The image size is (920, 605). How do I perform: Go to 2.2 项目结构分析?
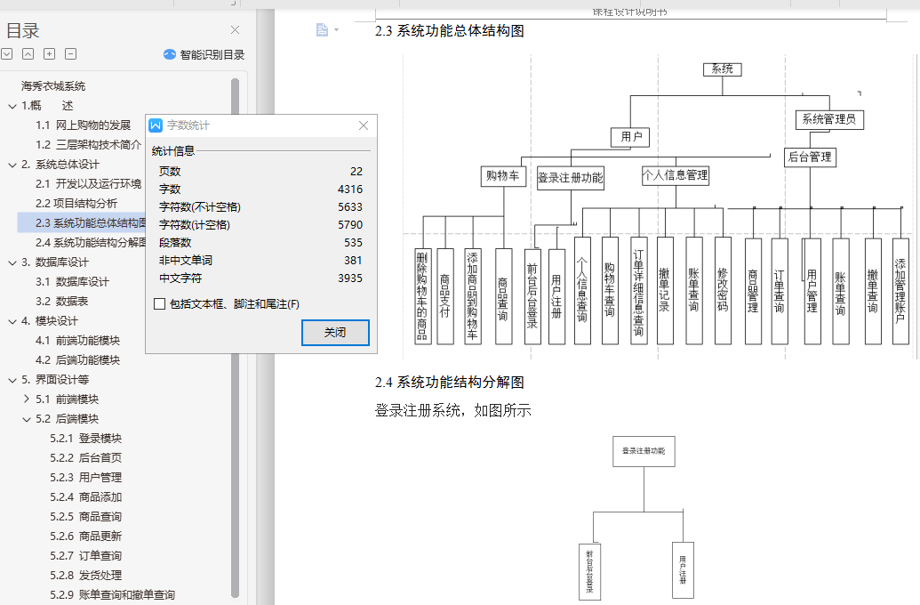[x=76, y=203]
